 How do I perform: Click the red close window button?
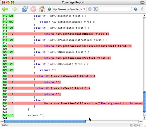pos(3,2)
